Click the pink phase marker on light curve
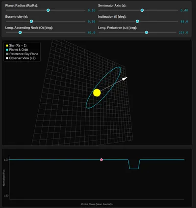This screenshot has height=208, width=196. tap(101, 160)
